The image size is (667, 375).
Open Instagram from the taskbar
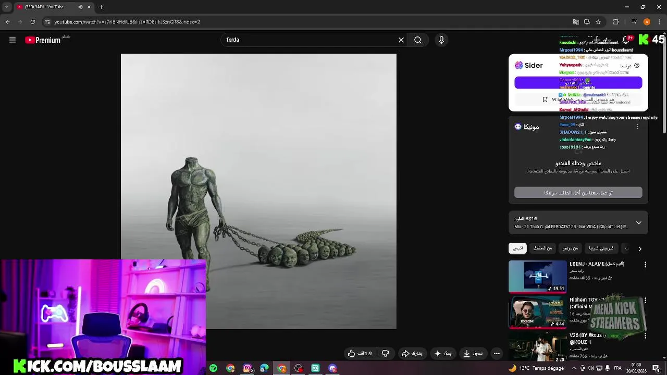coord(248,368)
